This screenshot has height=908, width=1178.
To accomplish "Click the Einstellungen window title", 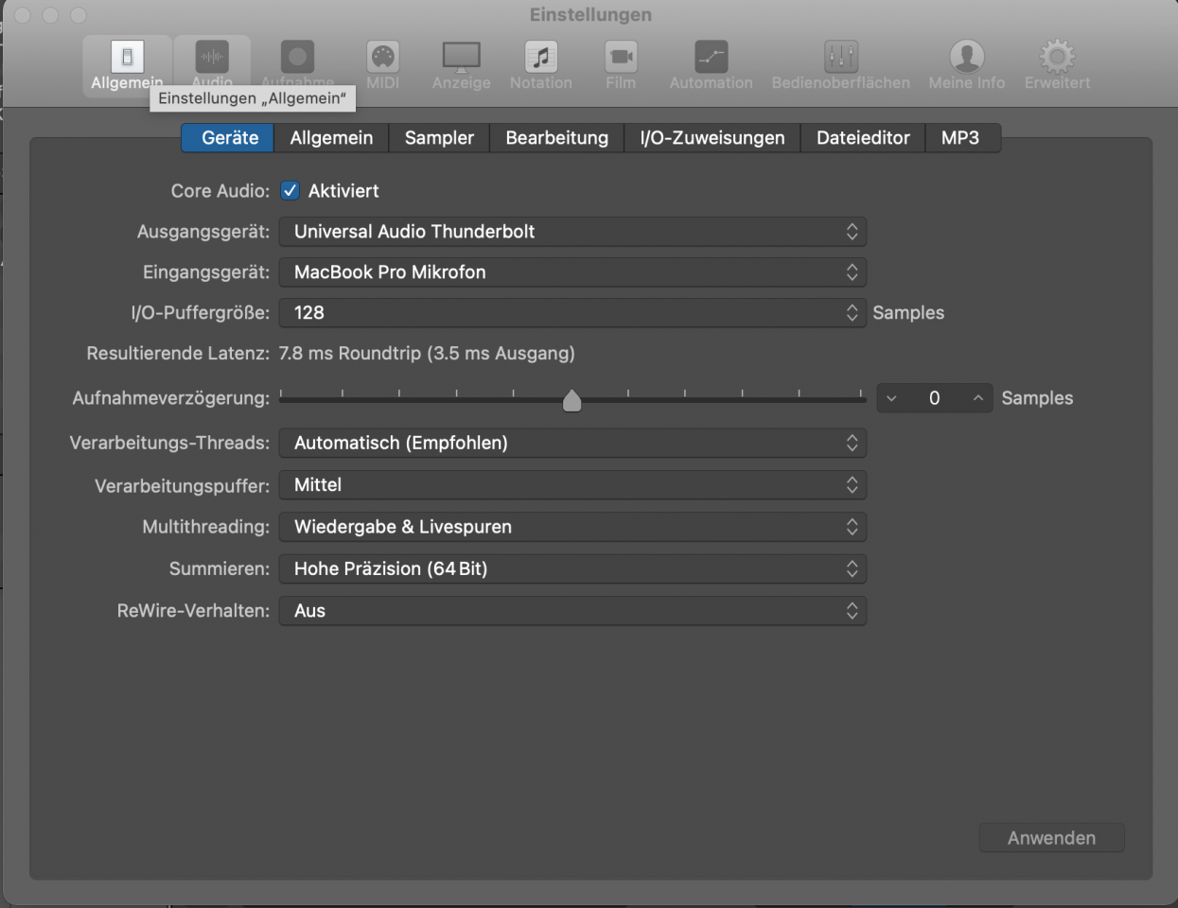I will [x=590, y=14].
